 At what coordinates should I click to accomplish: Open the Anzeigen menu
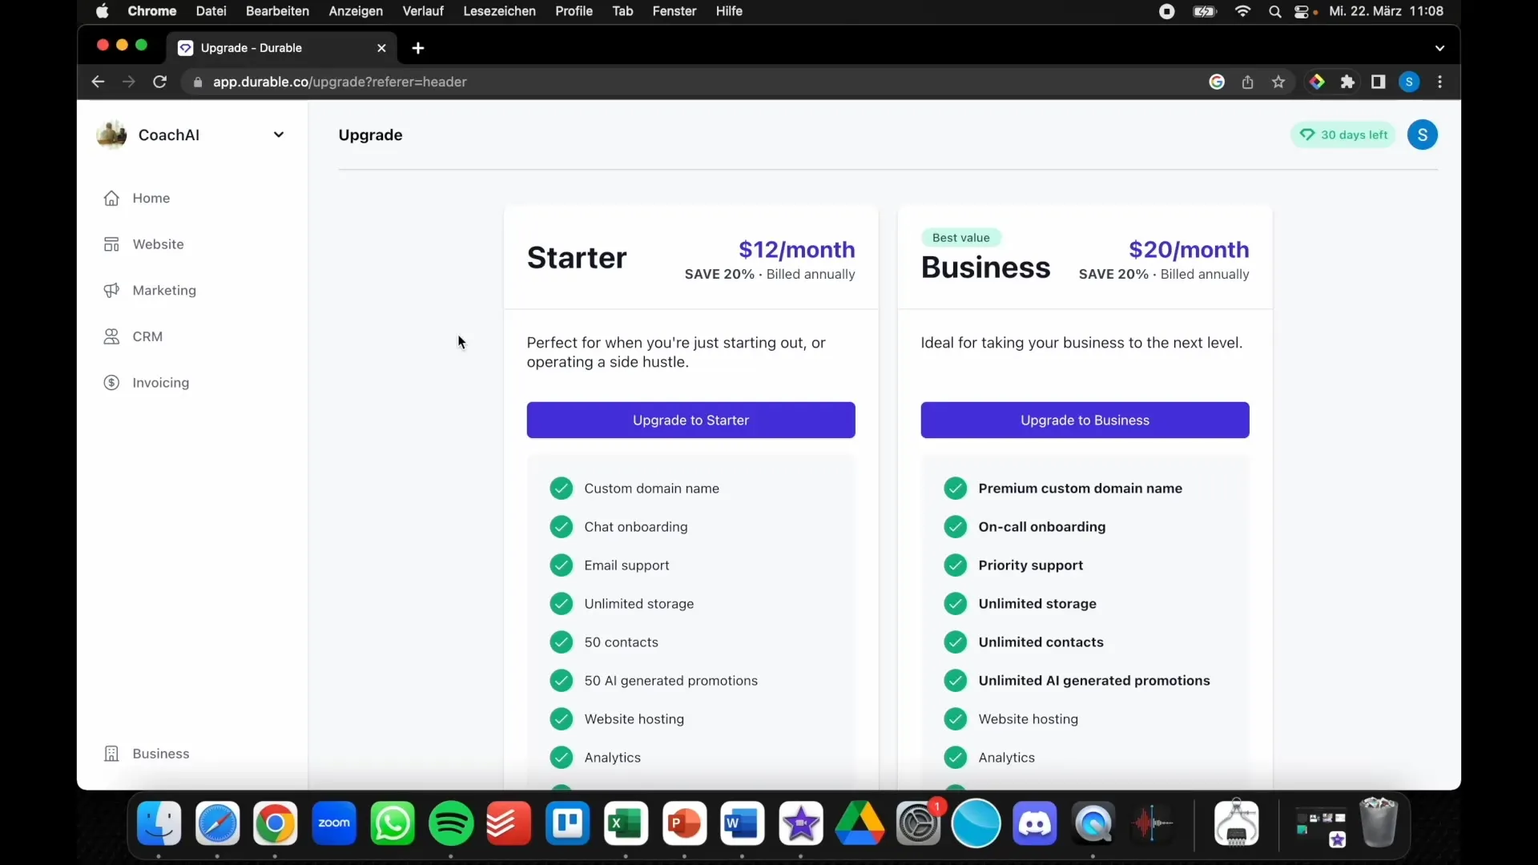[356, 11]
